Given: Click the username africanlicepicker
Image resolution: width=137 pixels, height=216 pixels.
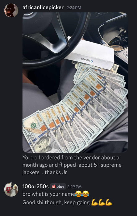Looking at the screenshot, I should click(43, 7).
